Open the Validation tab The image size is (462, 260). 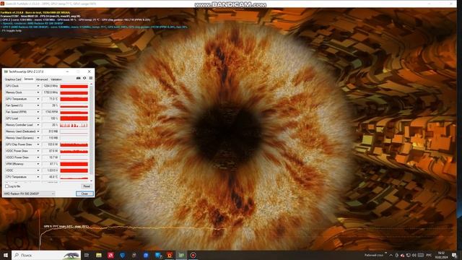pos(56,79)
